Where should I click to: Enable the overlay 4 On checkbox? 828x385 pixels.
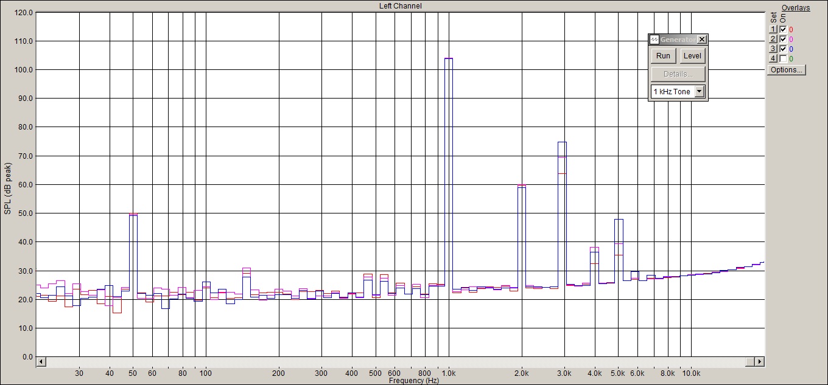coord(783,58)
